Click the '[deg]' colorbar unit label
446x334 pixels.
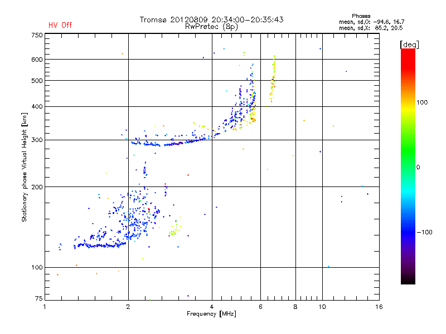coord(409,45)
